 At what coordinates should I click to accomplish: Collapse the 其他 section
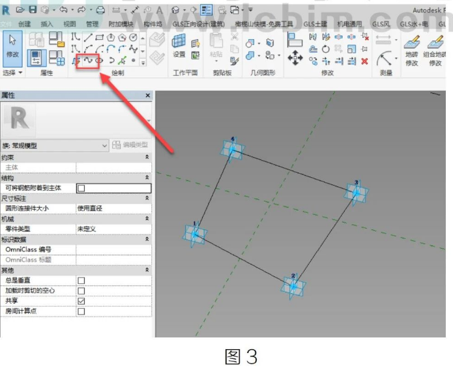[147, 270]
